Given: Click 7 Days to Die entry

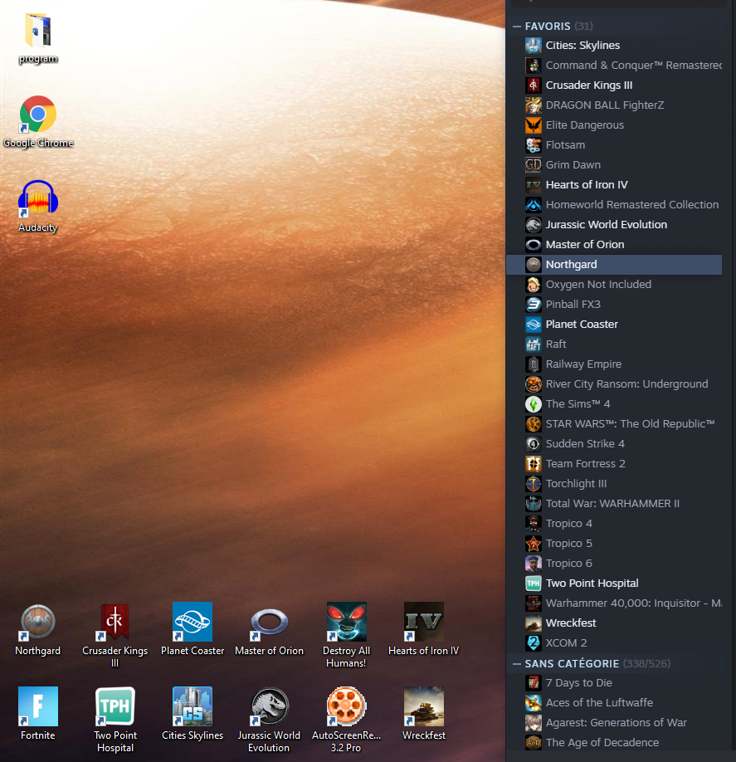Looking at the screenshot, I should (578, 683).
